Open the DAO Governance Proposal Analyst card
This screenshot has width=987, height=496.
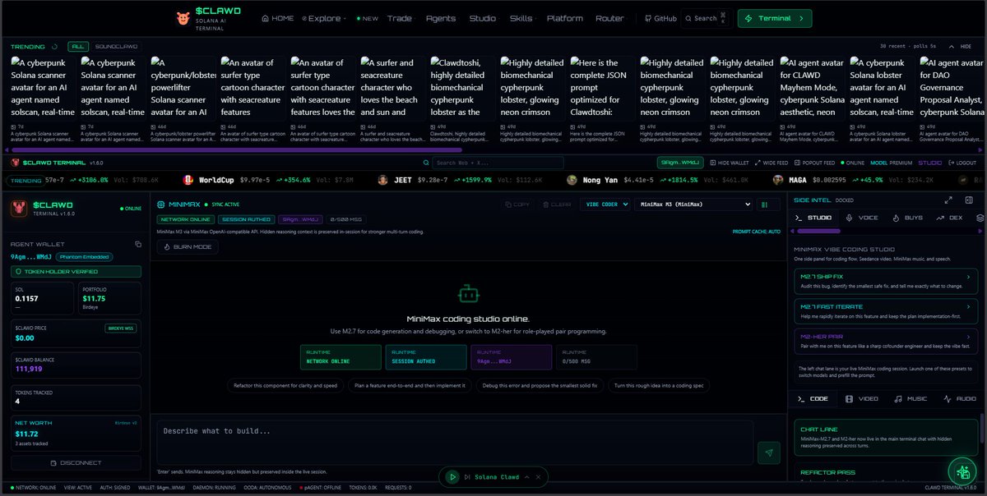(x=952, y=99)
